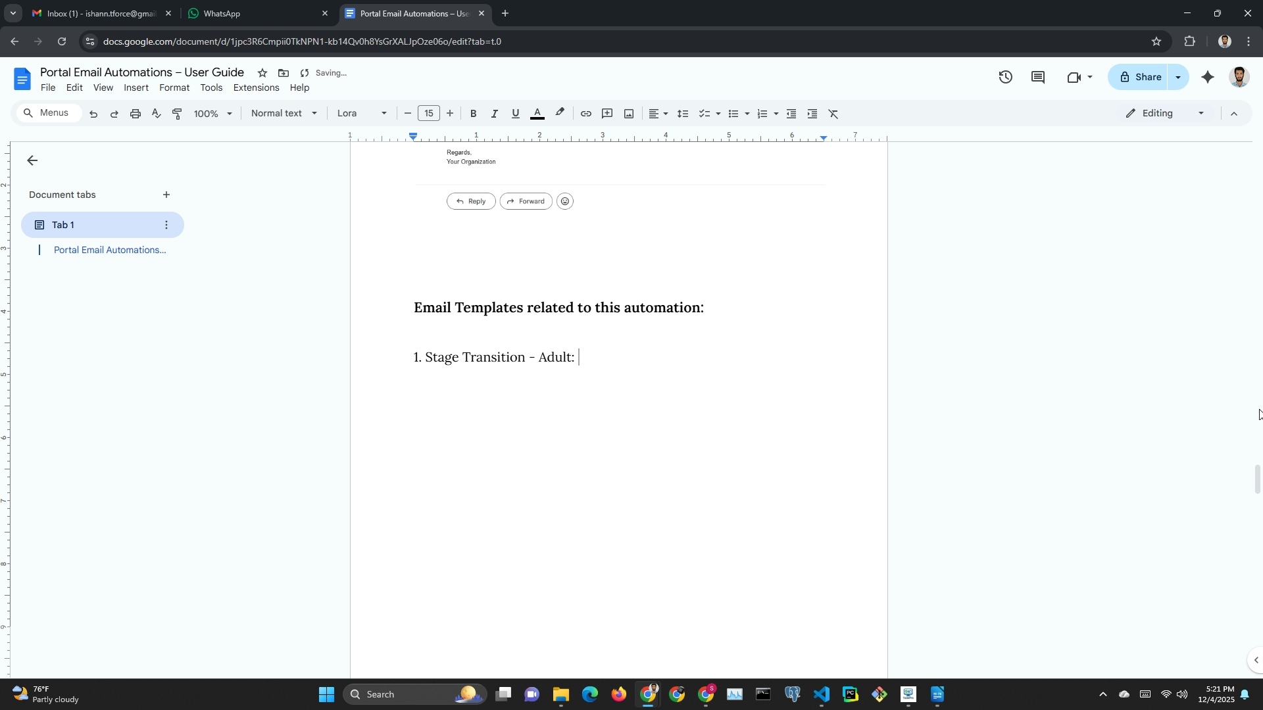Open the Normal text style dropdown
This screenshot has height=710, width=1263.
284,114
